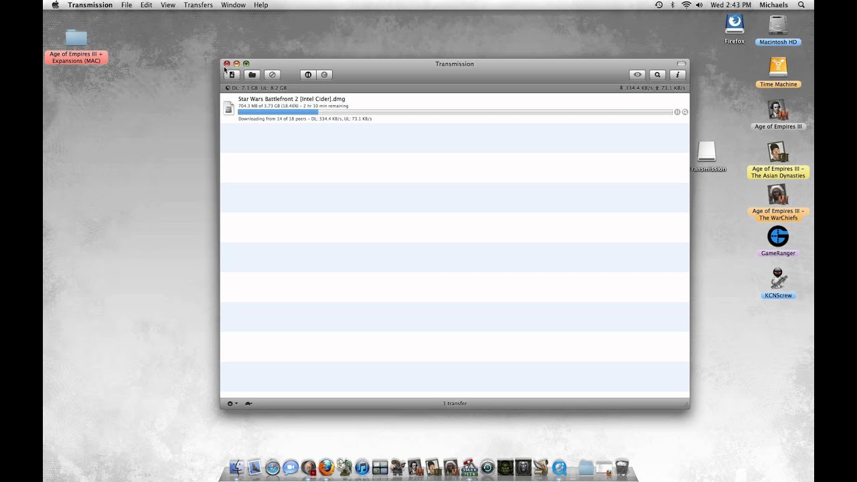Viewport: 857px width, 482px height.
Task: Click the clock showing Wed 2:43 PM
Action: coord(730,5)
